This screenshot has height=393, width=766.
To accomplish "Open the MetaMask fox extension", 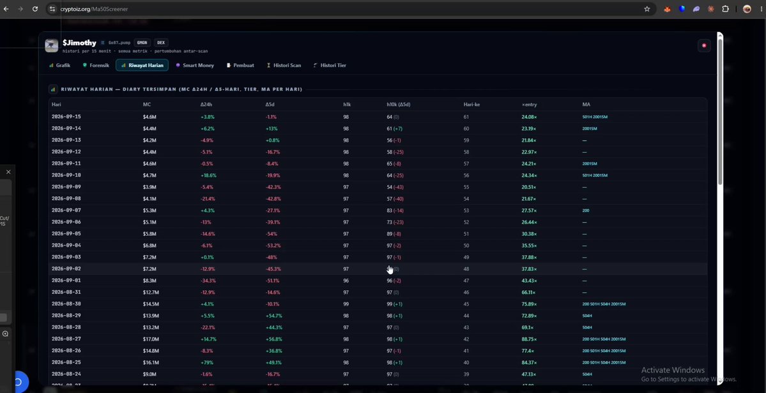I will [x=668, y=9].
